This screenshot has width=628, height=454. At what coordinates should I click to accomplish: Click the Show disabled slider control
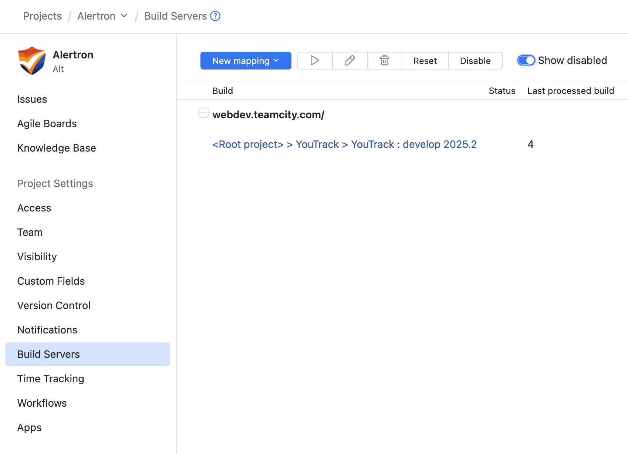[526, 60]
